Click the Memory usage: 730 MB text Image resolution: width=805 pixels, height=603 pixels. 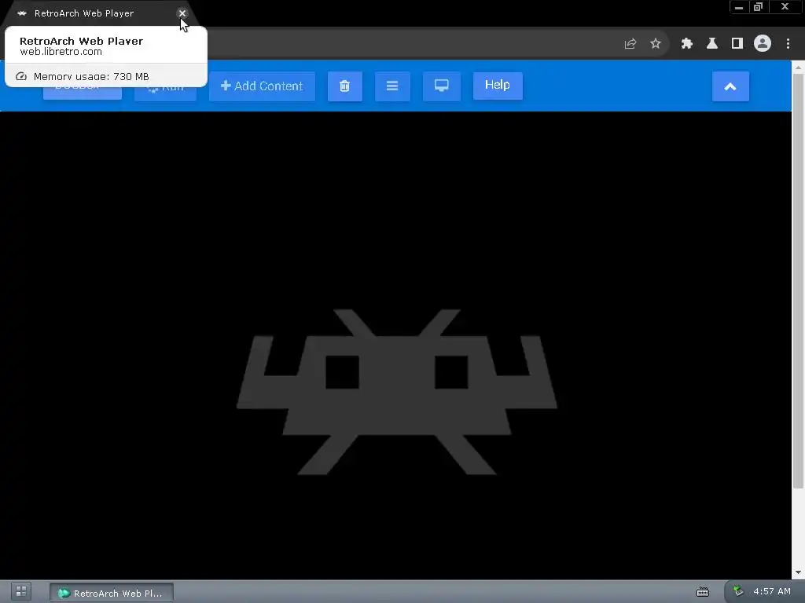click(91, 76)
